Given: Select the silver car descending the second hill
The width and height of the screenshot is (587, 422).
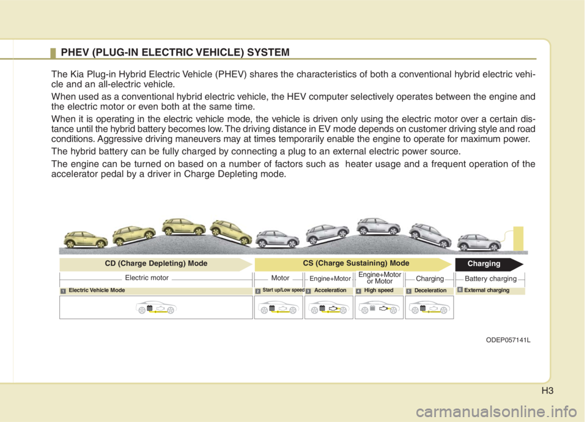Looking at the screenshot, I should pos(430,236).
